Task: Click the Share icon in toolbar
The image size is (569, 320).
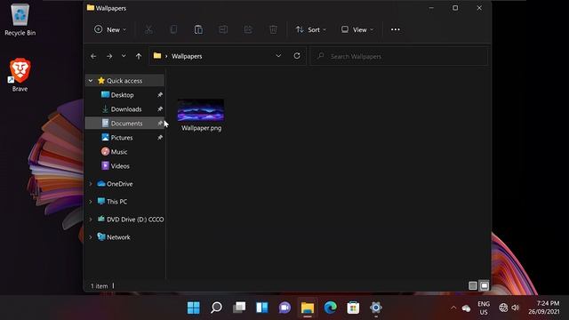Action: point(248,29)
